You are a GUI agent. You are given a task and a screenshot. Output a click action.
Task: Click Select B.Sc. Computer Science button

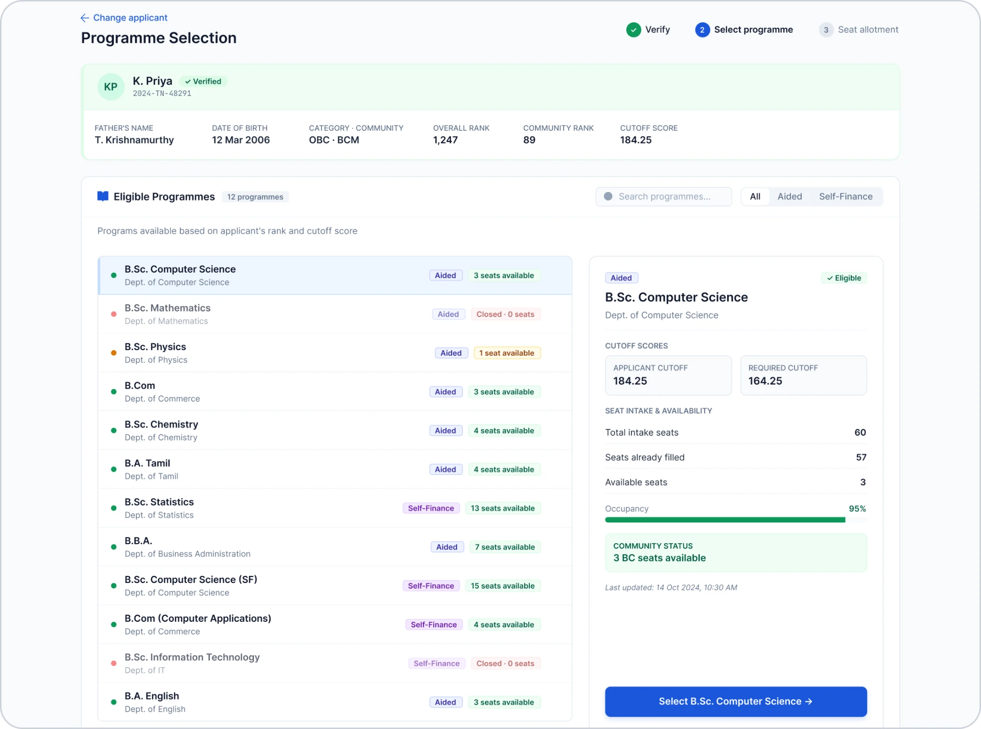pyautogui.click(x=736, y=701)
